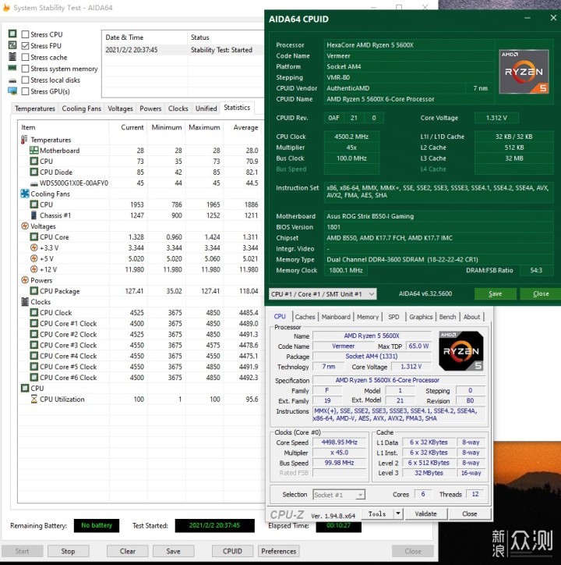Open the Graphics tab in CPU-Z
The width and height of the screenshot is (561, 565).
pos(421,317)
